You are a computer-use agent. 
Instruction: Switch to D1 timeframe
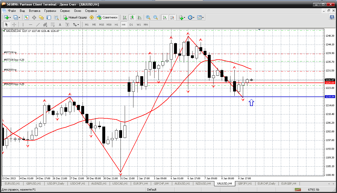[131, 25]
